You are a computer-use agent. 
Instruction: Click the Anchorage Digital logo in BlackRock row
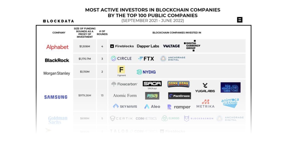click(173, 59)
